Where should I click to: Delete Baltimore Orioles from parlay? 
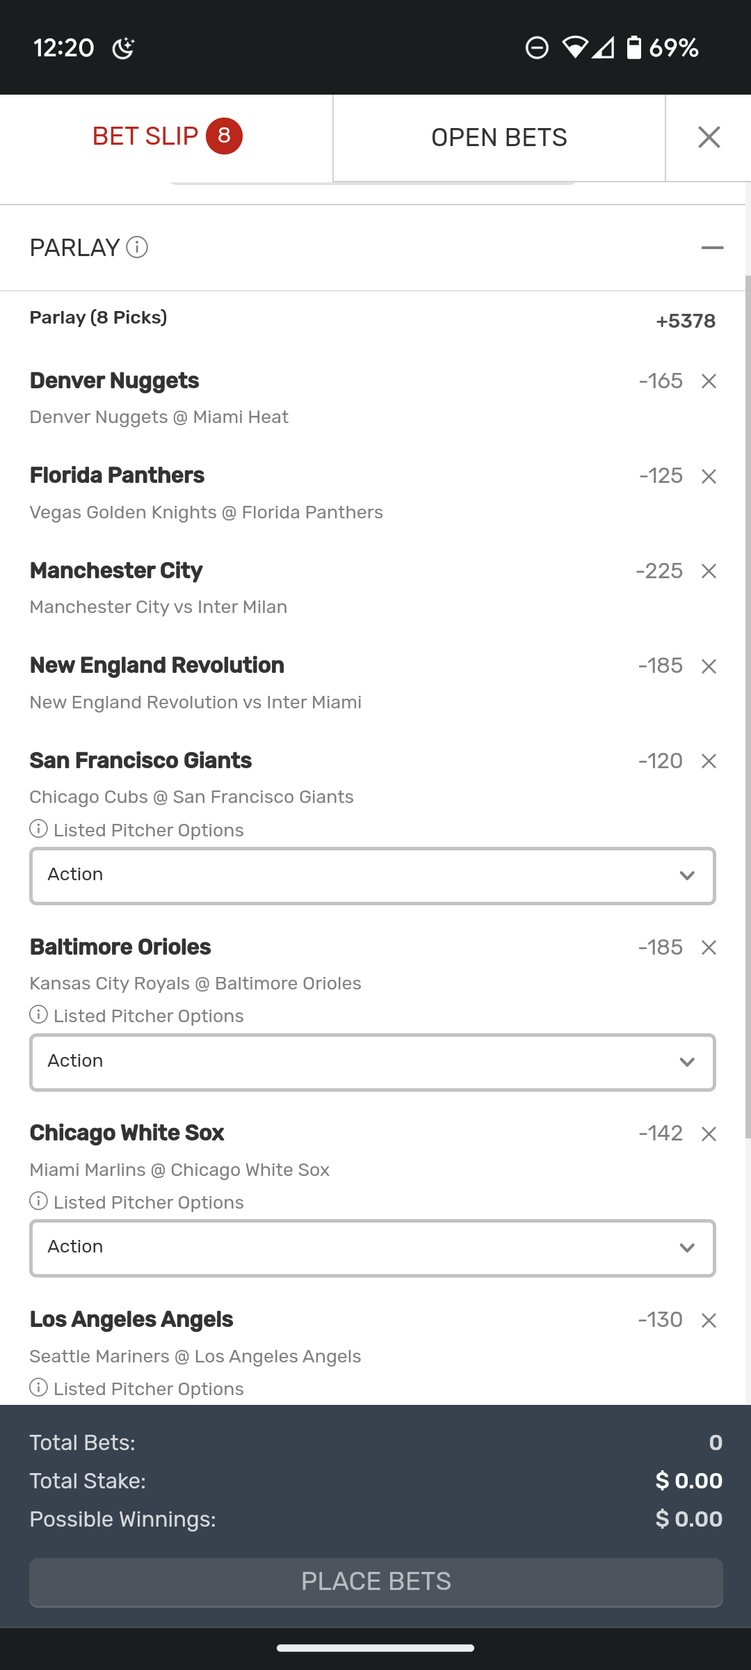[709, 948]
